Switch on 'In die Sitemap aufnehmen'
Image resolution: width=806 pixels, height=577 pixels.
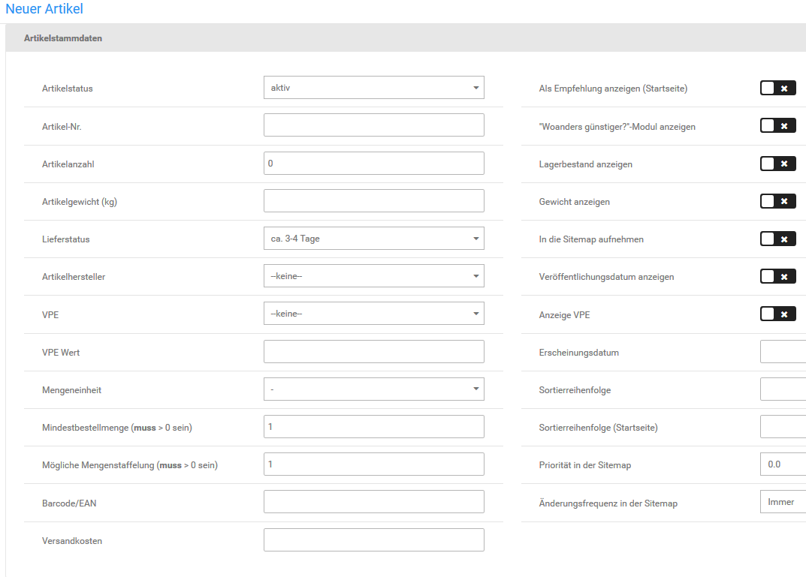[x=777, y=239]
